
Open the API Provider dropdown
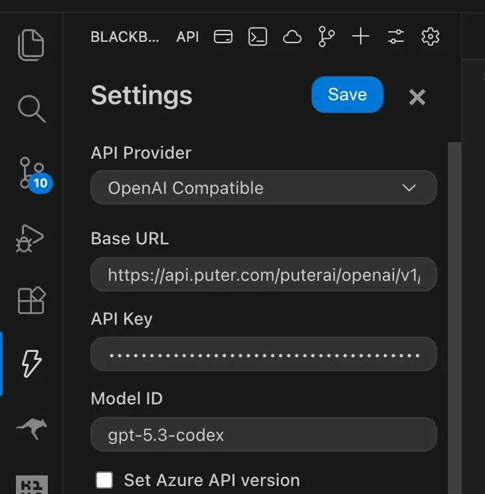pos(264,187)
